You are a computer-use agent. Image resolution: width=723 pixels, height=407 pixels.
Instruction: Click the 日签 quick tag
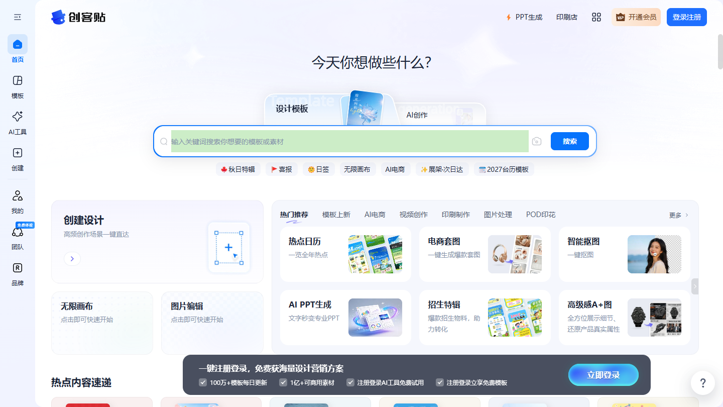tap(318, 169)
